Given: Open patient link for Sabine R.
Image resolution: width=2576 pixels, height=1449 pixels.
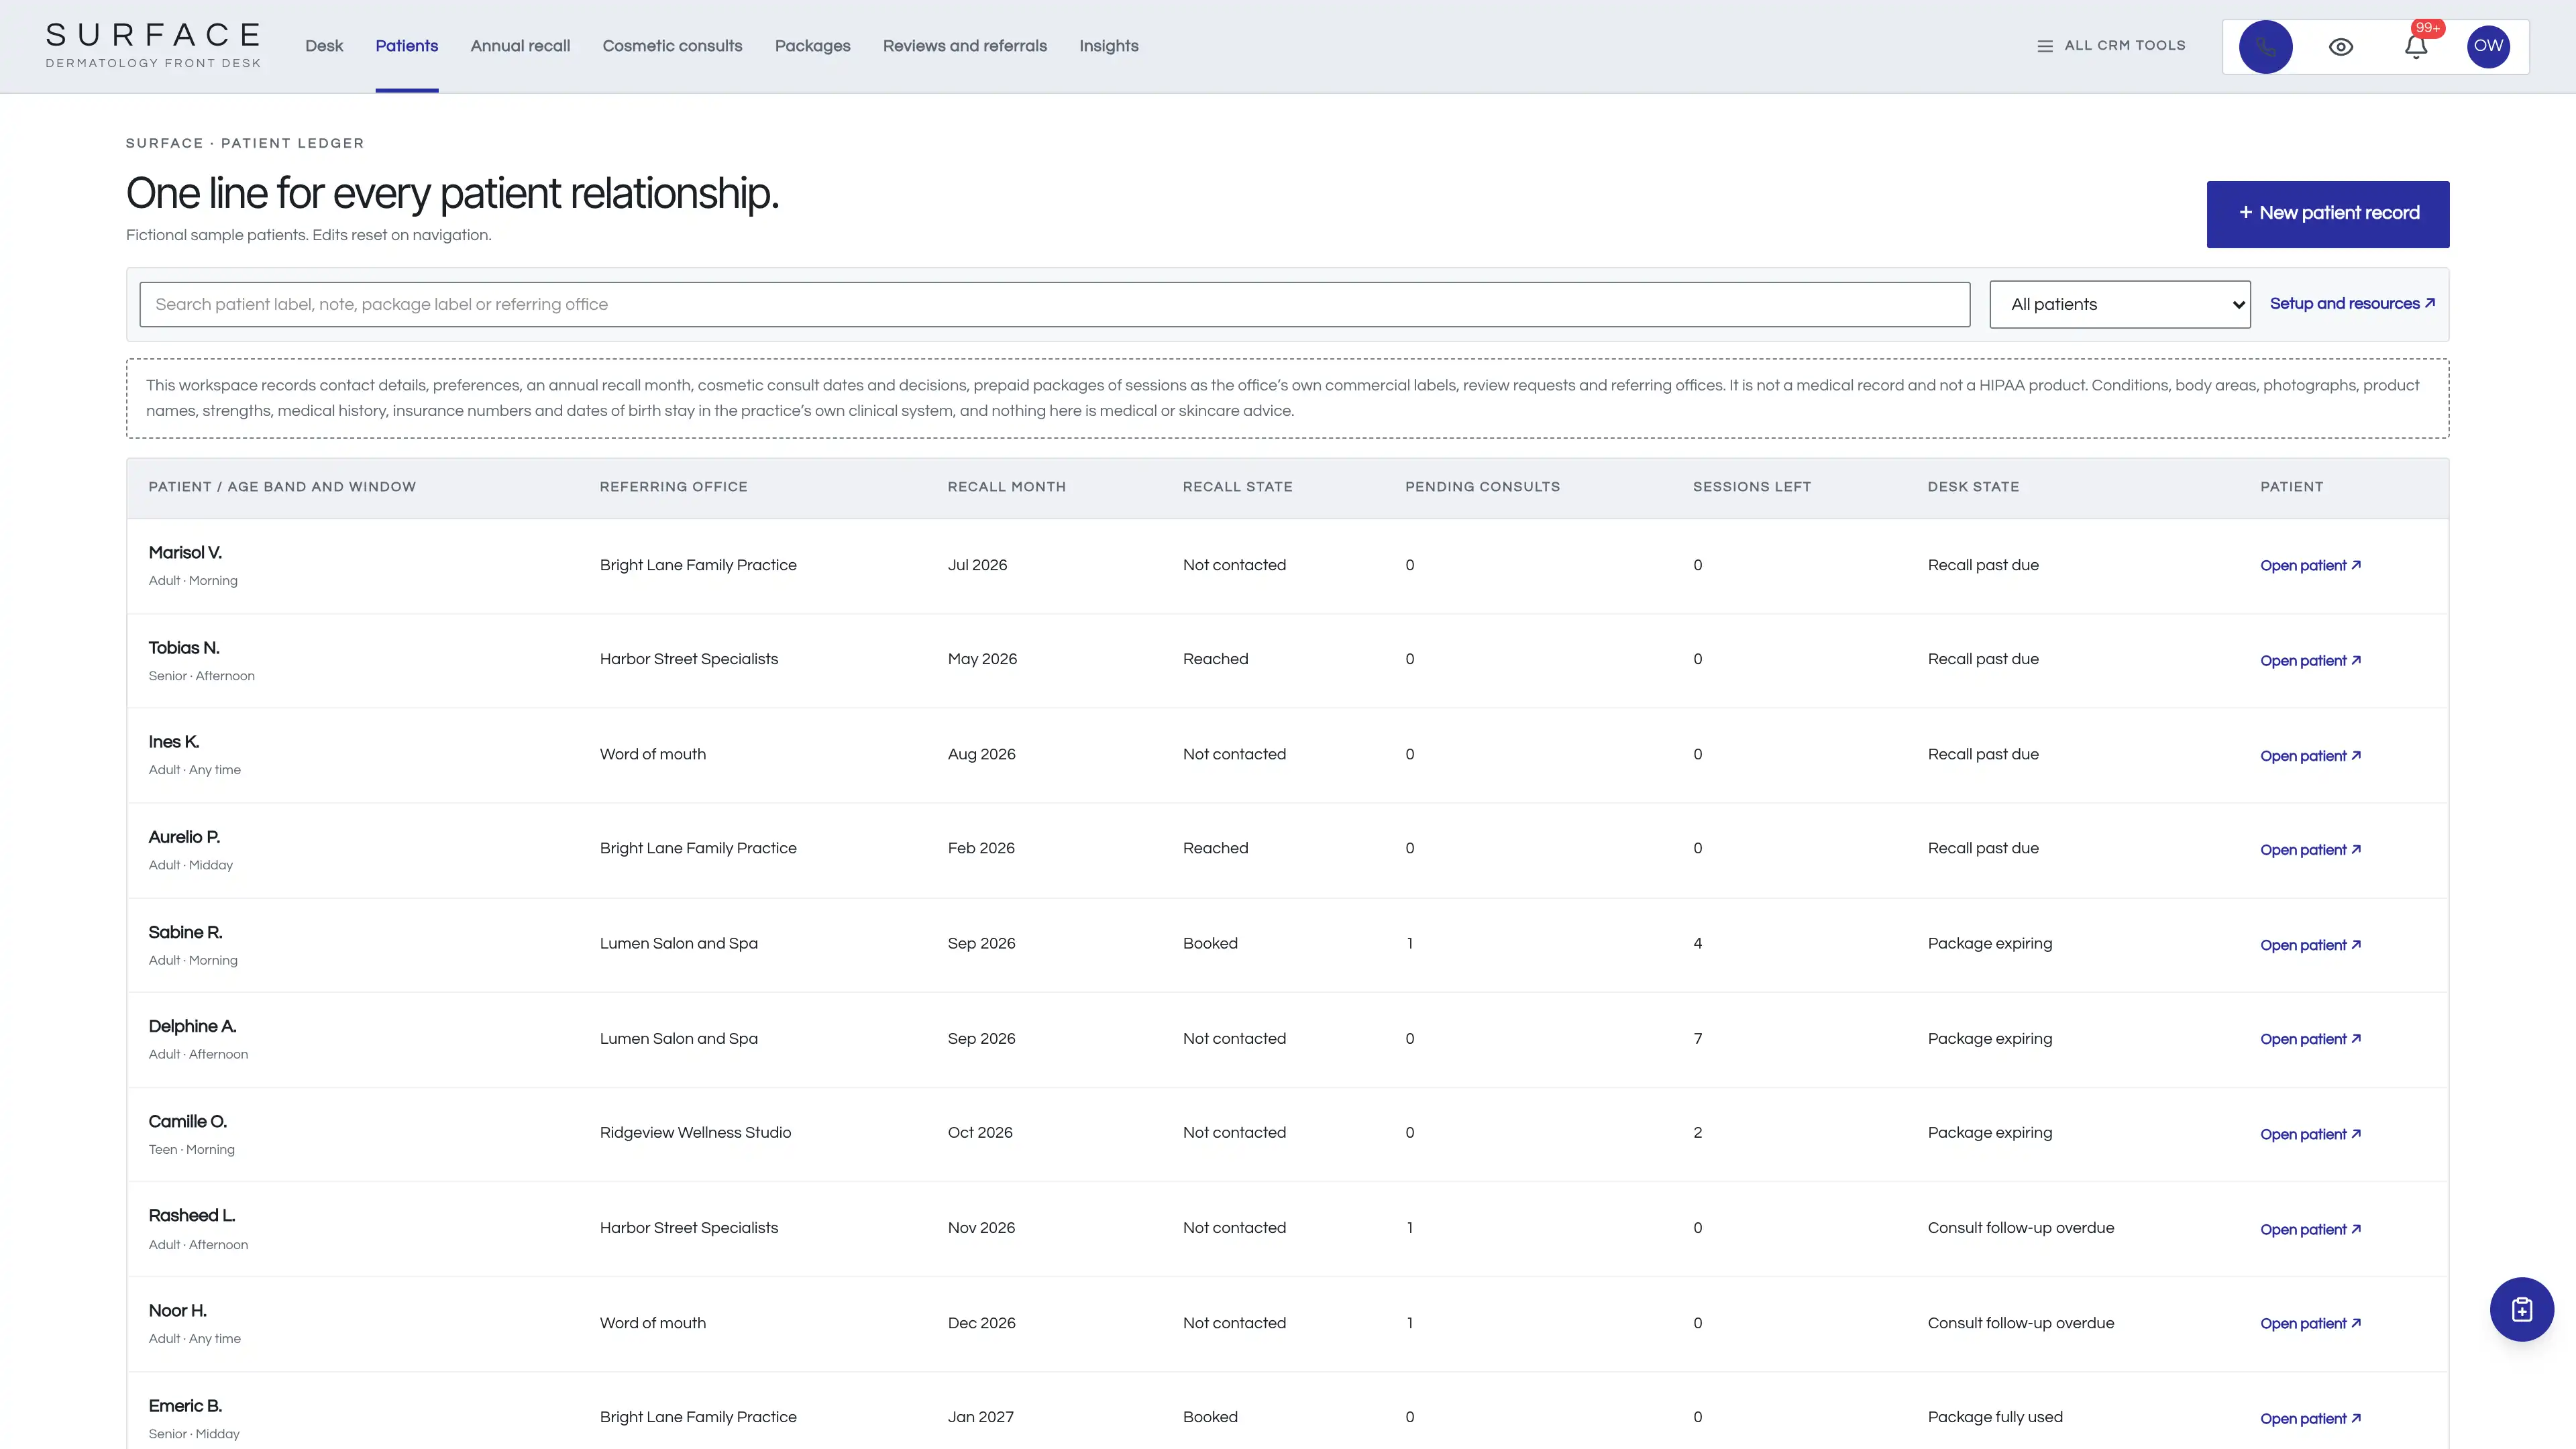Looking at the screenshot, I should (2310, 945).
